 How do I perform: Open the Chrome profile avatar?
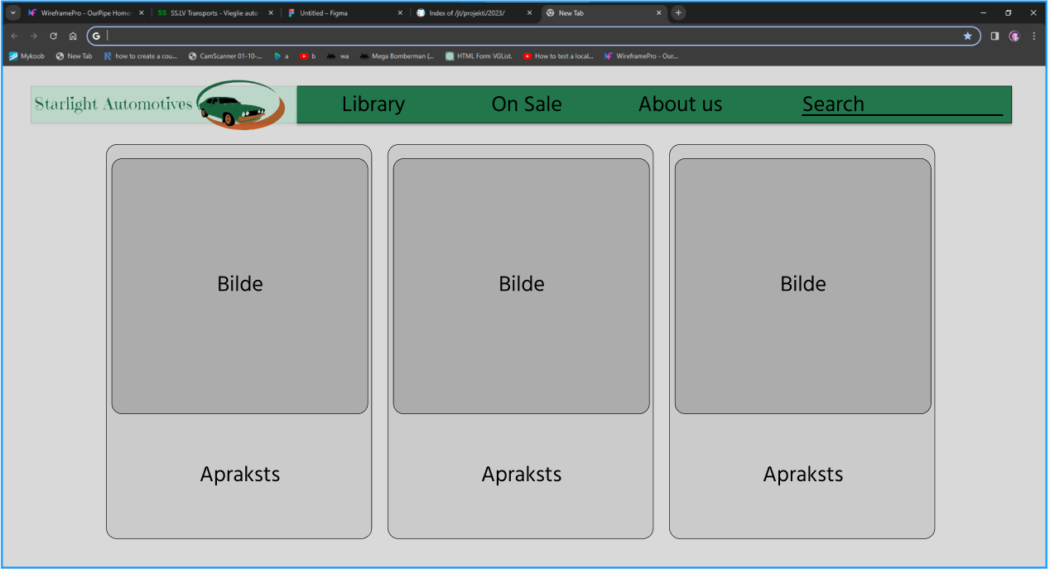coord(1014,36)
